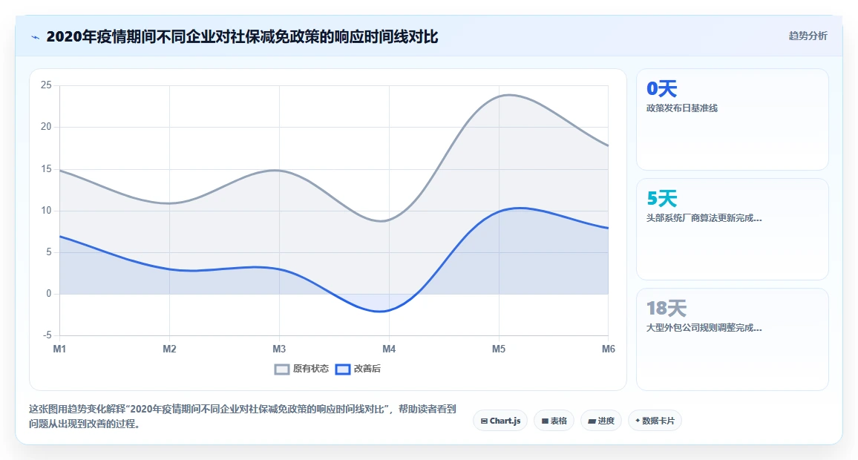Click the icon in the 表格 tag
The image size is (858, 460).
545,421
